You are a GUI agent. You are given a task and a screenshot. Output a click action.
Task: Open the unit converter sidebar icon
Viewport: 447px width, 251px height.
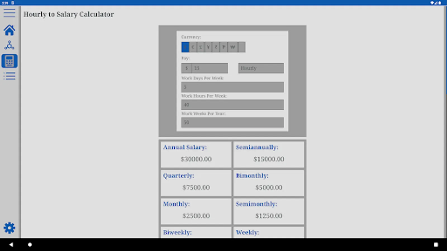(9, 45)
